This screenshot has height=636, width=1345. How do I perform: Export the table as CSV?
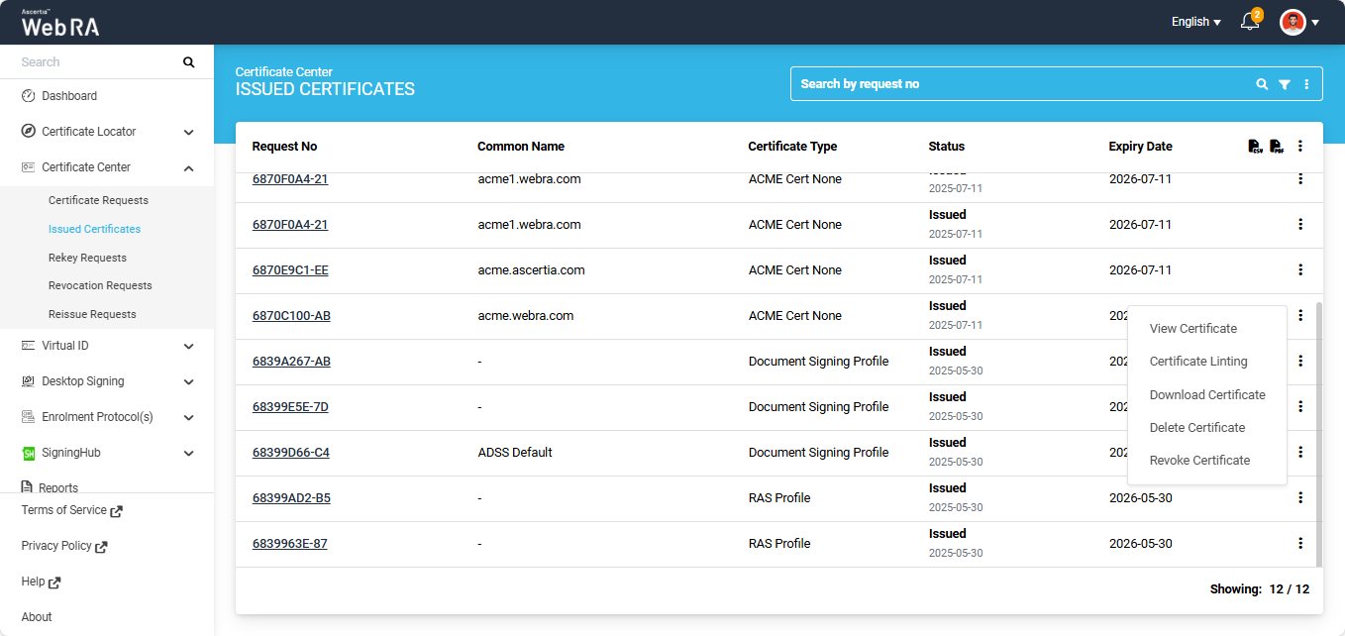click(x=1255, y=147)
